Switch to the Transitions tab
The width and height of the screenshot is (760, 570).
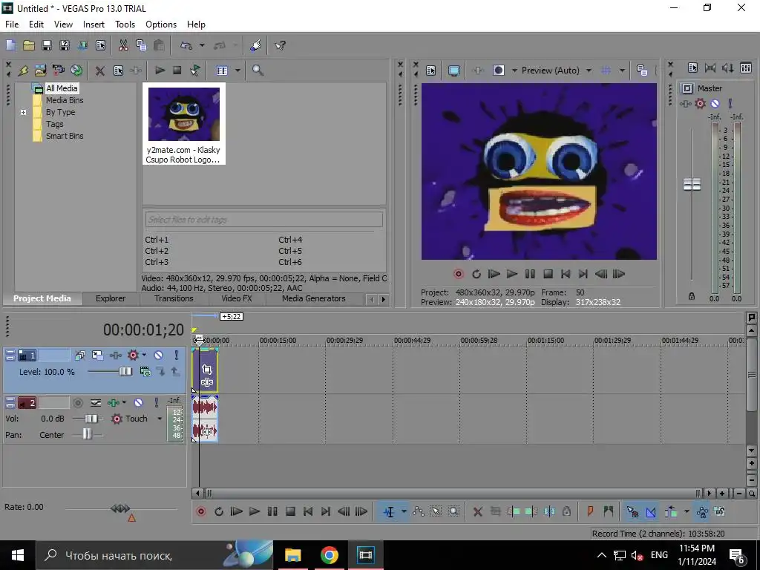(x=174, y=298)
